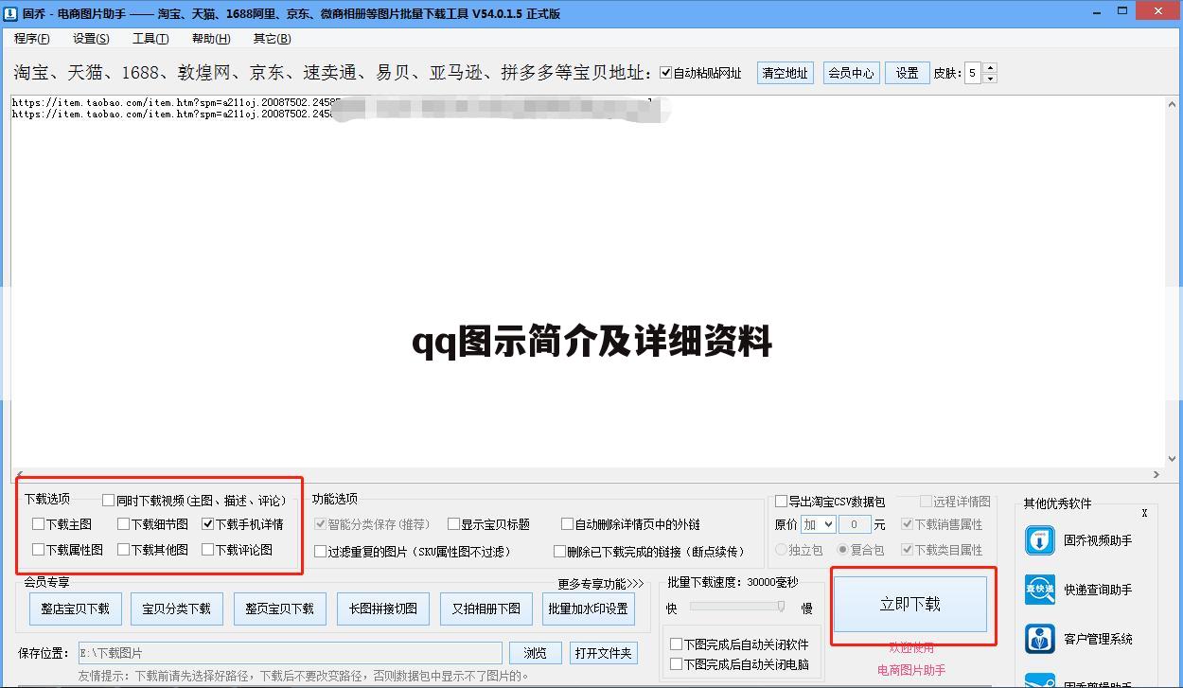Click the app logo icon in title bar

tap(11, 13)
